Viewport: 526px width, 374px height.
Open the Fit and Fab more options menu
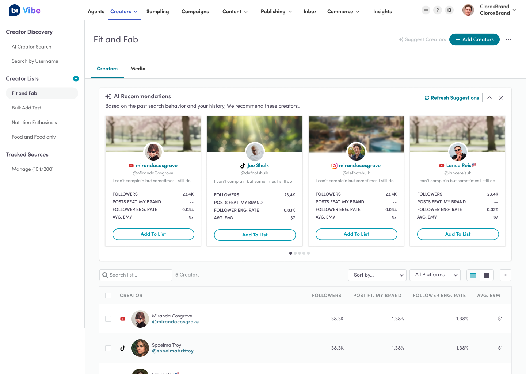tap(508, 39)
